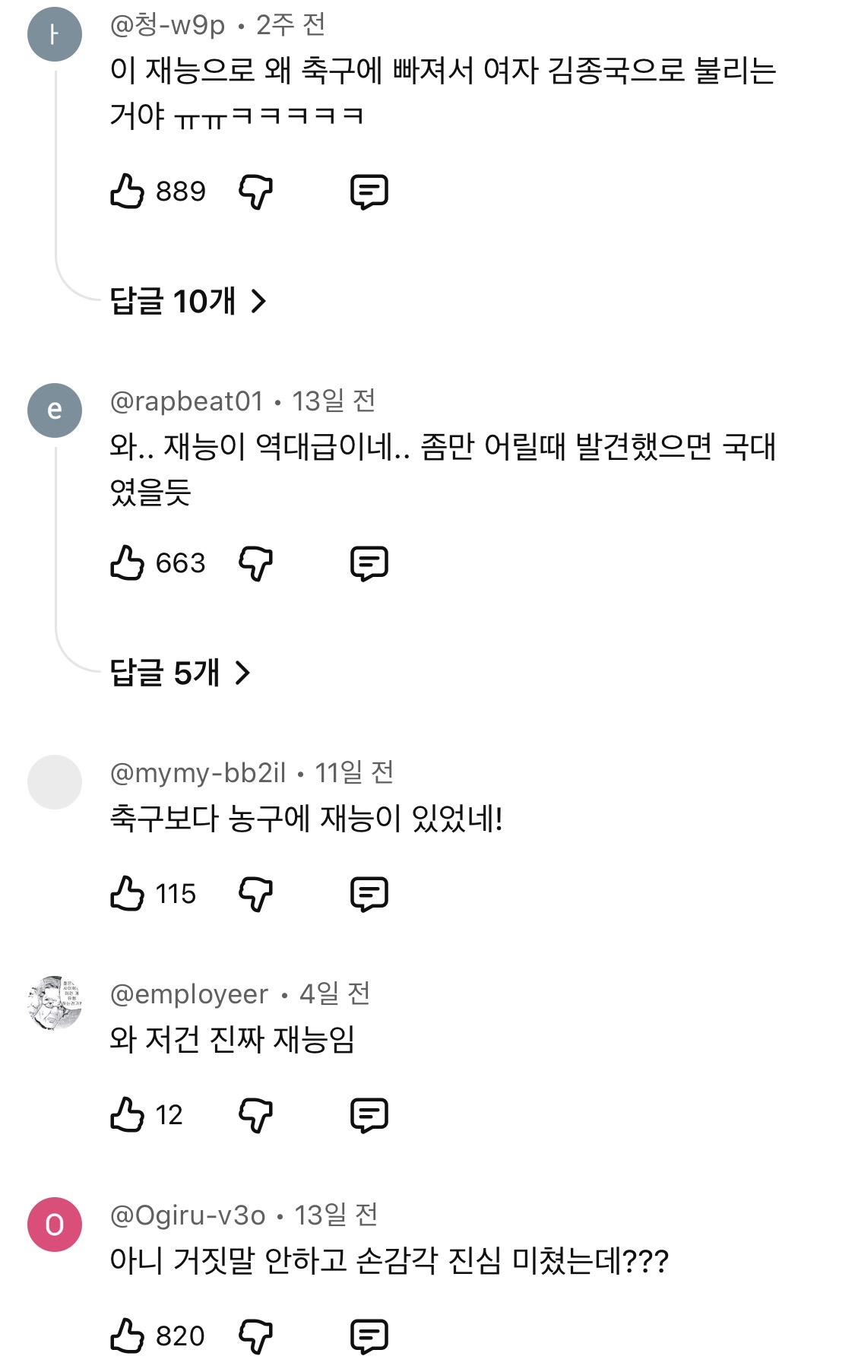Dislike the @rapbeat01 comment
The width and height of the screenshot is (855, 1372).
click(255, 563)
